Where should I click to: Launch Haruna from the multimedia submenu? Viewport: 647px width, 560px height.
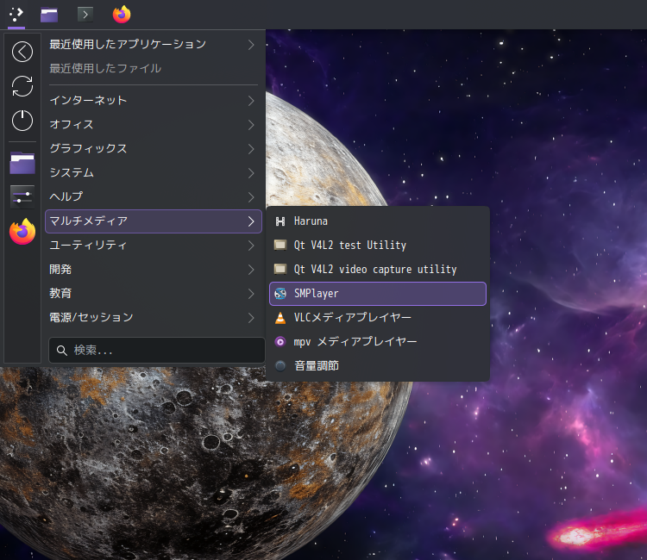pyautogui.click(x=378, y=221)
